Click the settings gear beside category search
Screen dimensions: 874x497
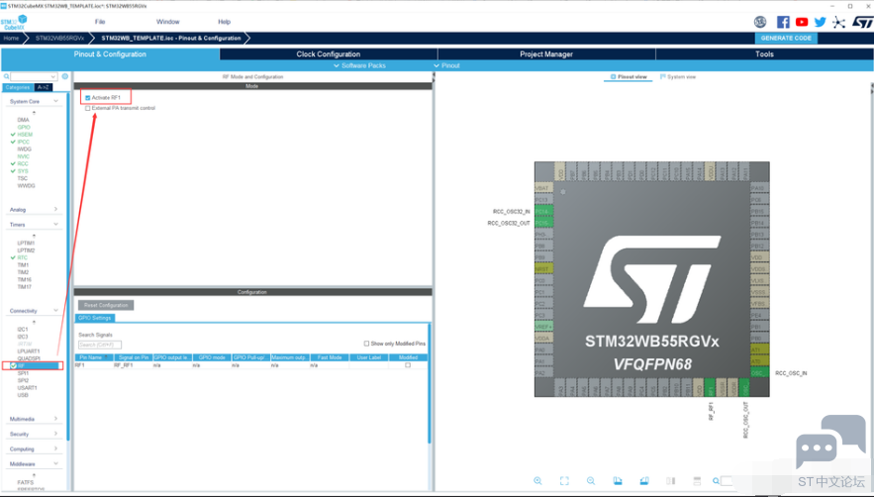coord(65,76)
